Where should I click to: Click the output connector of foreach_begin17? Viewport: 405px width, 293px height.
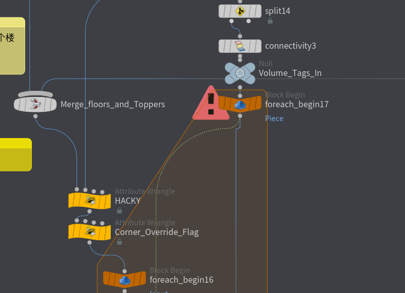[240, 116]
